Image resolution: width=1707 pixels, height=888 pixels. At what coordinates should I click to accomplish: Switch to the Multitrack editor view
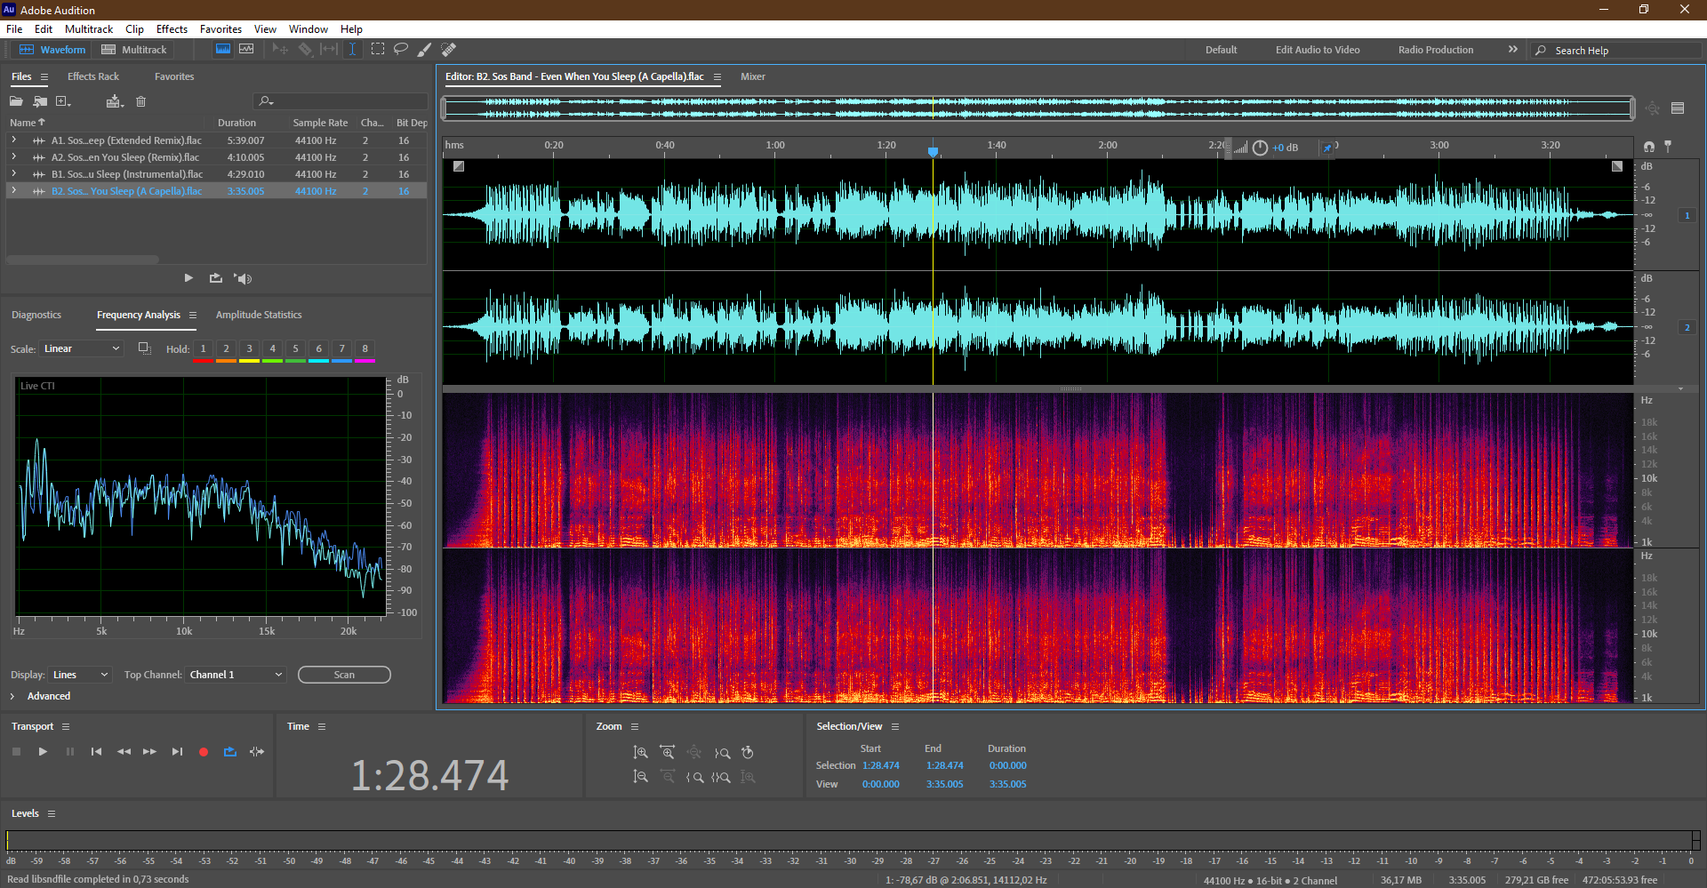coord(134,50)
